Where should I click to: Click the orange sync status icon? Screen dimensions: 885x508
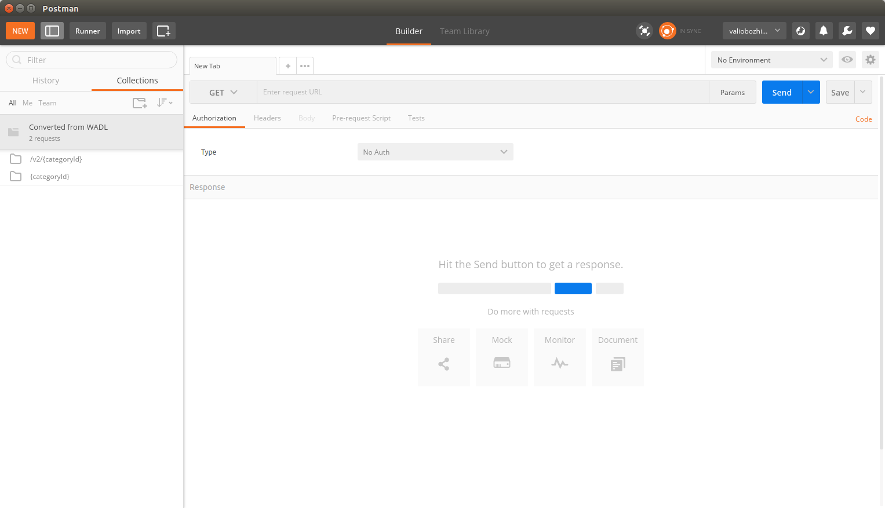click(668, 31)
